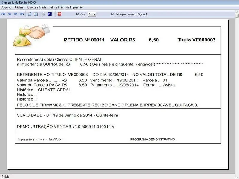Jump to the last page arrow icon
The height and width of the screenshot is (179, 239).
point(22,14)
